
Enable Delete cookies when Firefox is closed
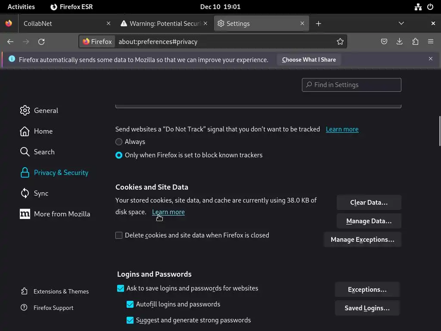point(119,235)
